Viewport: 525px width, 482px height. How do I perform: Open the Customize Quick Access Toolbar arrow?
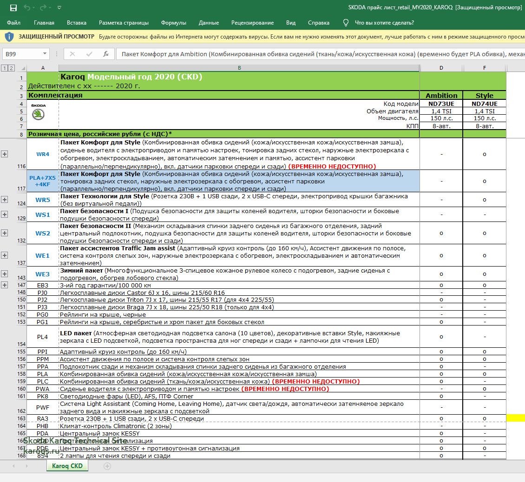[59, 7]
